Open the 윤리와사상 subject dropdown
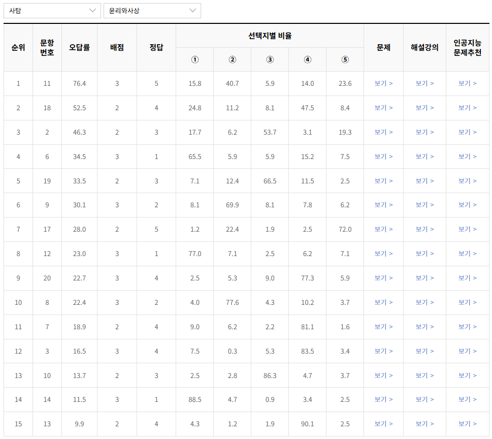The height and width of the screenshot is (439, 492). coord(152,10)
